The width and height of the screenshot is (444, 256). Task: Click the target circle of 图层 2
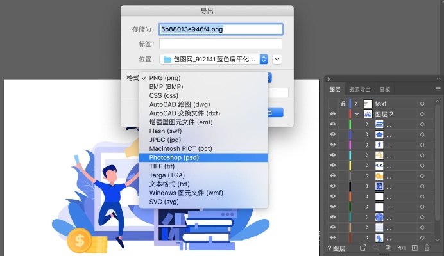(x=422, y=114)
